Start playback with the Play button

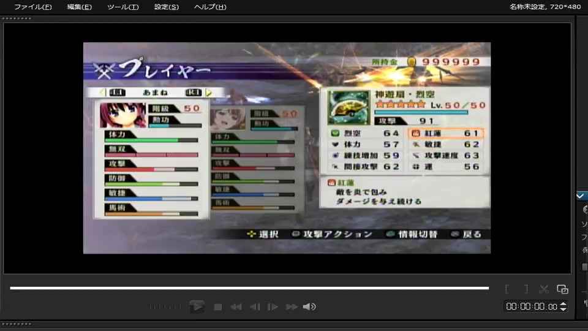[x=197, y=306]
